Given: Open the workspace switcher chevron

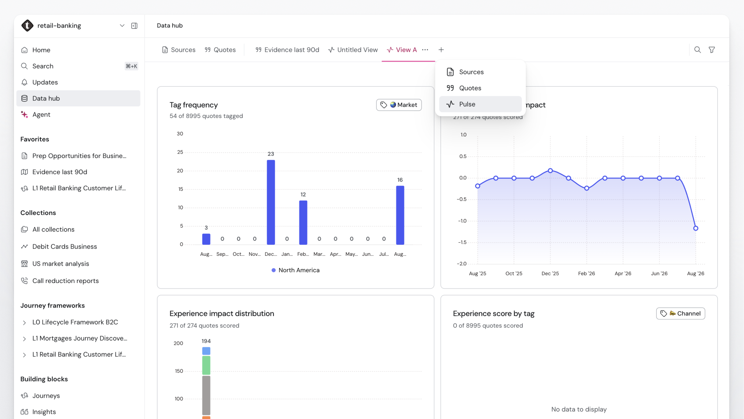Looking at the screenshot, I should click(122, 26).
